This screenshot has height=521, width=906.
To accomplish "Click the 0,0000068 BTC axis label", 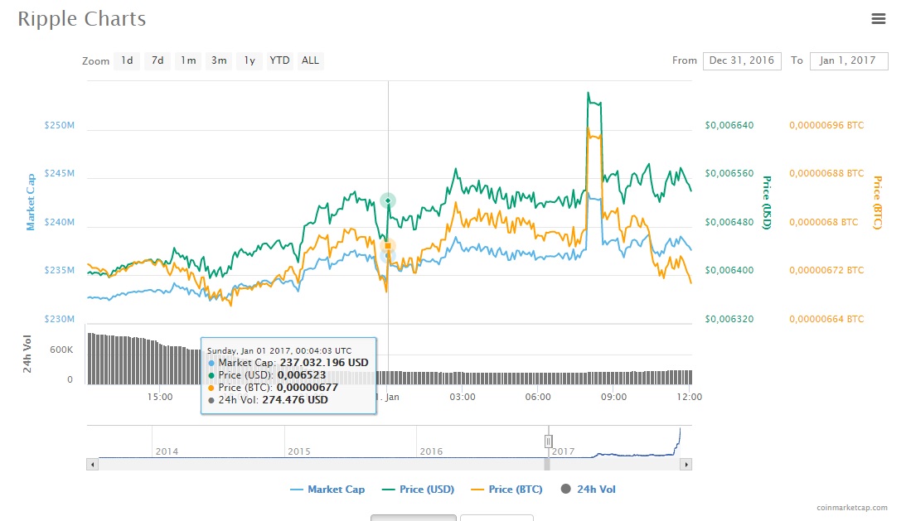I will tap(824, 222).
